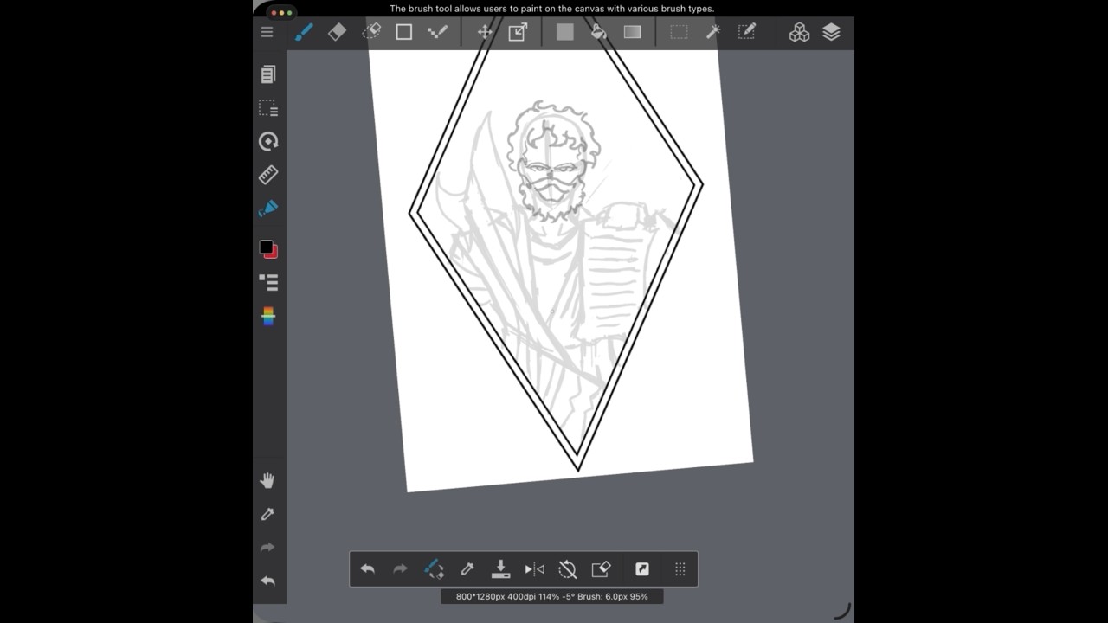Image resolution: width=1108 pixels, height=623 pixels.
Task: Select the selection pen tool
Action: (x=746, y=32)
